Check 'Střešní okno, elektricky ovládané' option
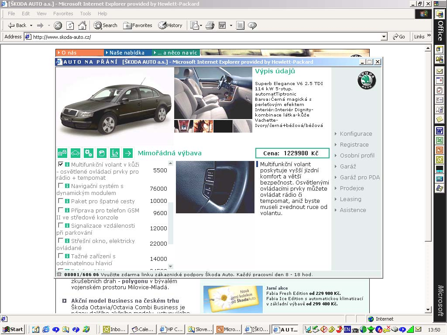The width and height of the screenshot is (447, 335). [60, 240]
